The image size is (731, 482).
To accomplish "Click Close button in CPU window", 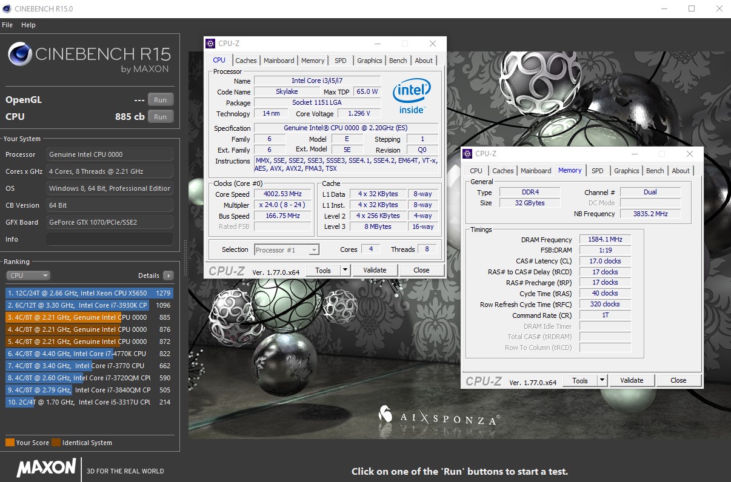I will pos(421,270).
